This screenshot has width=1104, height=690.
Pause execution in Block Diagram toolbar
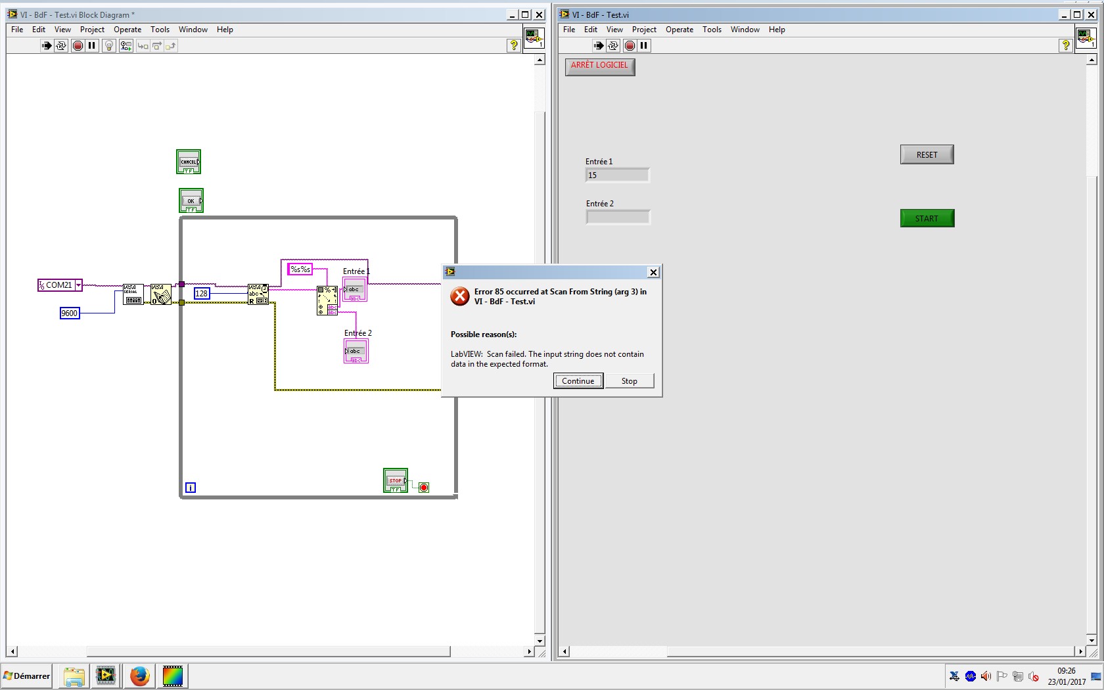(92, 45)
